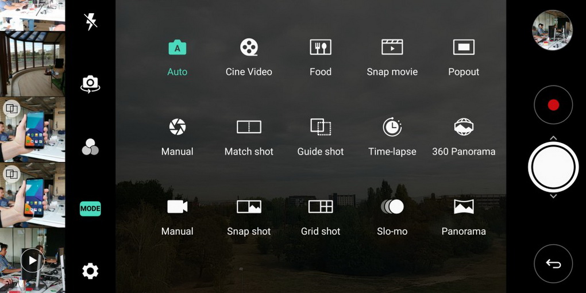This screenshot has width=586, height=293.
Task: Switch between front and rear camera
Action: [x=90, y=84]
